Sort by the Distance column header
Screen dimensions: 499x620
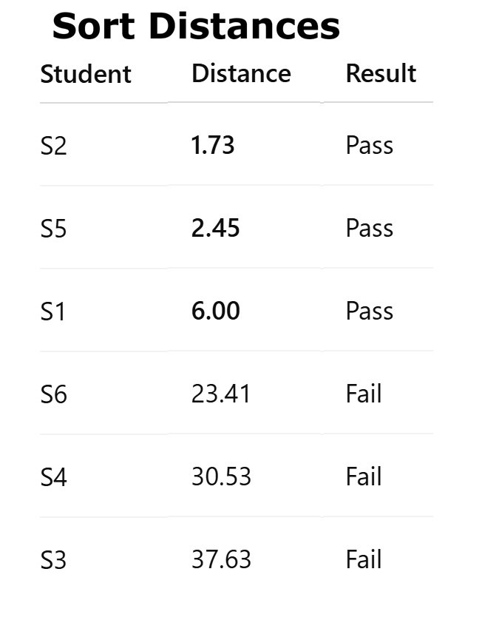click(241, 74)
